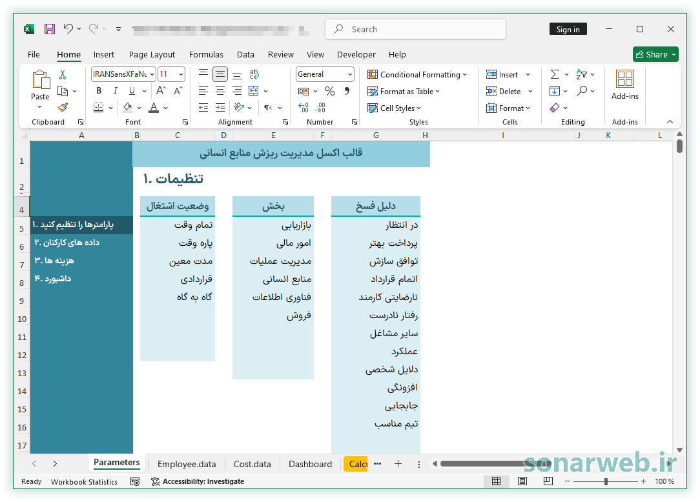Apply Percent Style format
This screenshot has height=502, width=700.
(330, 91)
